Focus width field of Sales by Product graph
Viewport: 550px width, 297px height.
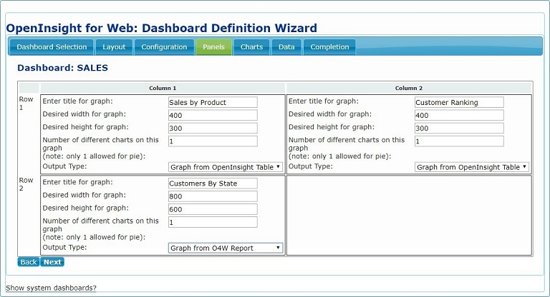pos(213,115)
